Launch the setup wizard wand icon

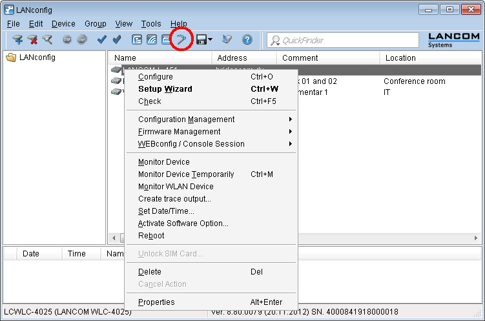click(183, 40)
